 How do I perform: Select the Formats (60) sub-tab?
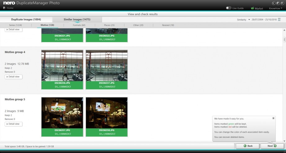point(79,25)
